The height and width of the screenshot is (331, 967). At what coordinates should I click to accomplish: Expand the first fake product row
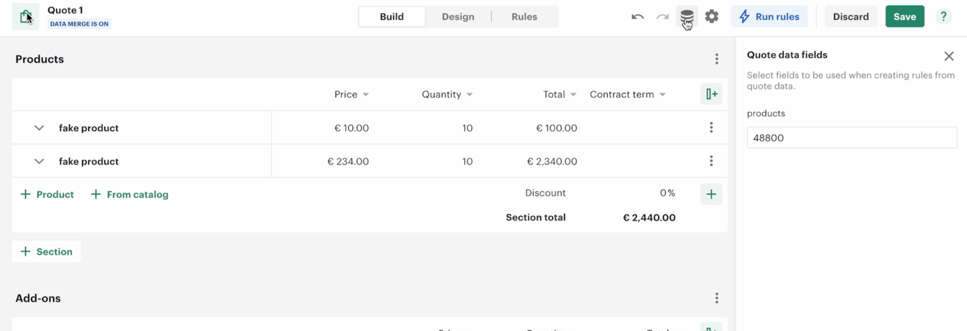pos(39,128)
